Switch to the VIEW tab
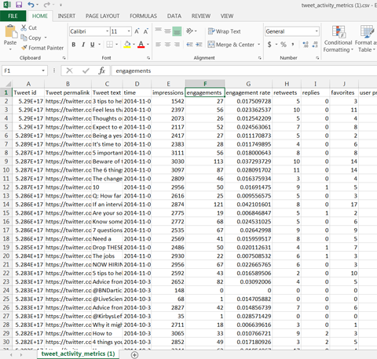 (227, 16)
